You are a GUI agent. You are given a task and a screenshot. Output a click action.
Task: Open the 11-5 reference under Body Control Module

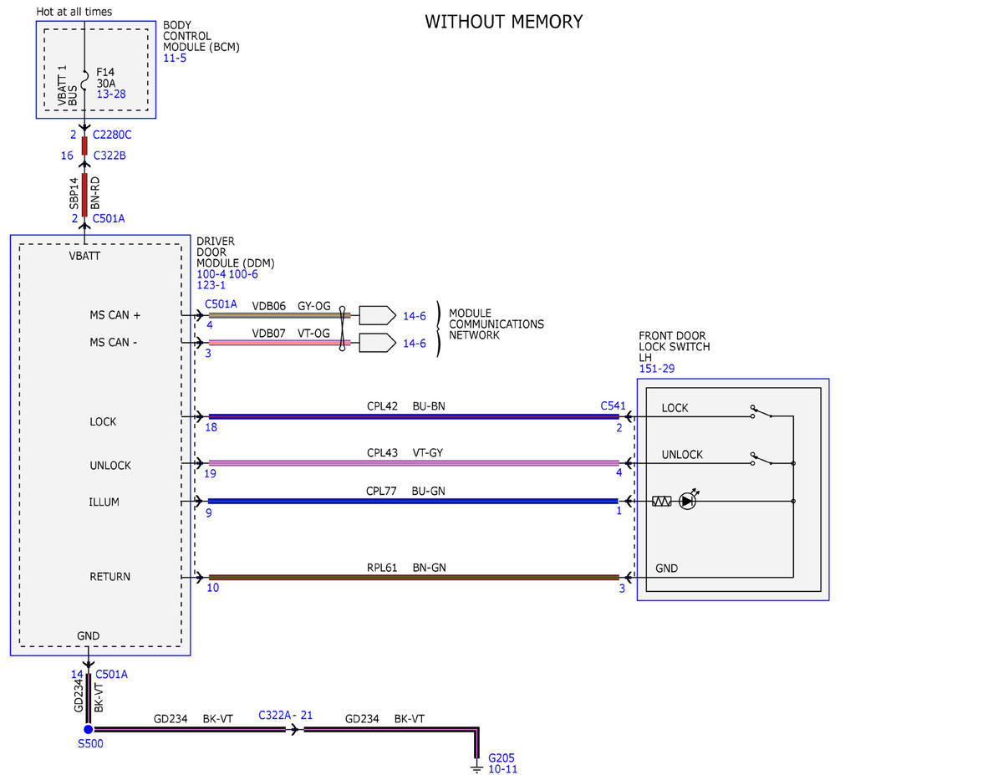pos(175,59)
